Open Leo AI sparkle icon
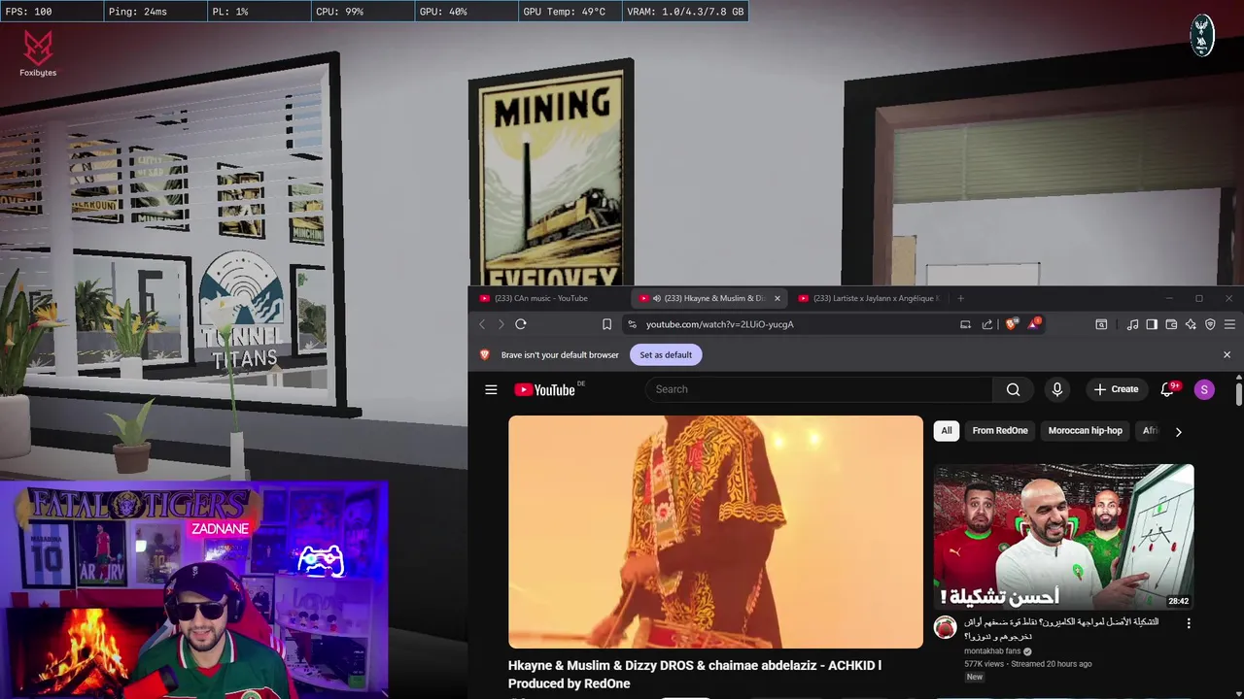The width and height of the screenshot is (1244, 699). 1191,324
